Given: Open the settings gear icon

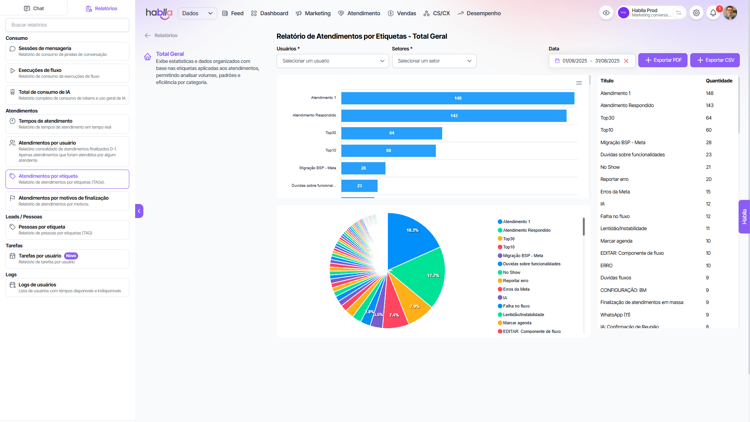Looking at the screenshot, I should 696,13.
